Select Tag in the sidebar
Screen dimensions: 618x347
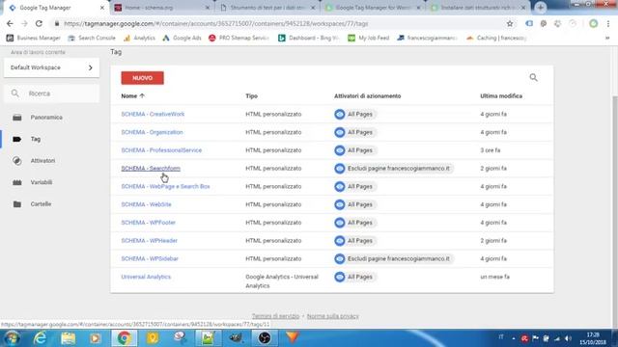tap(36, 139)
